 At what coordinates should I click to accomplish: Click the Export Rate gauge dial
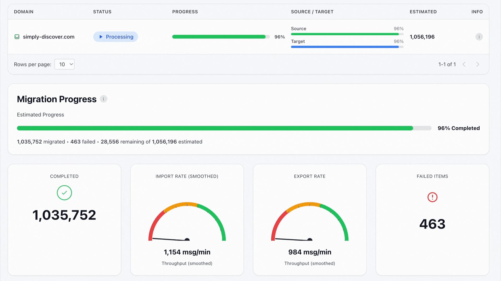point(309,224)
